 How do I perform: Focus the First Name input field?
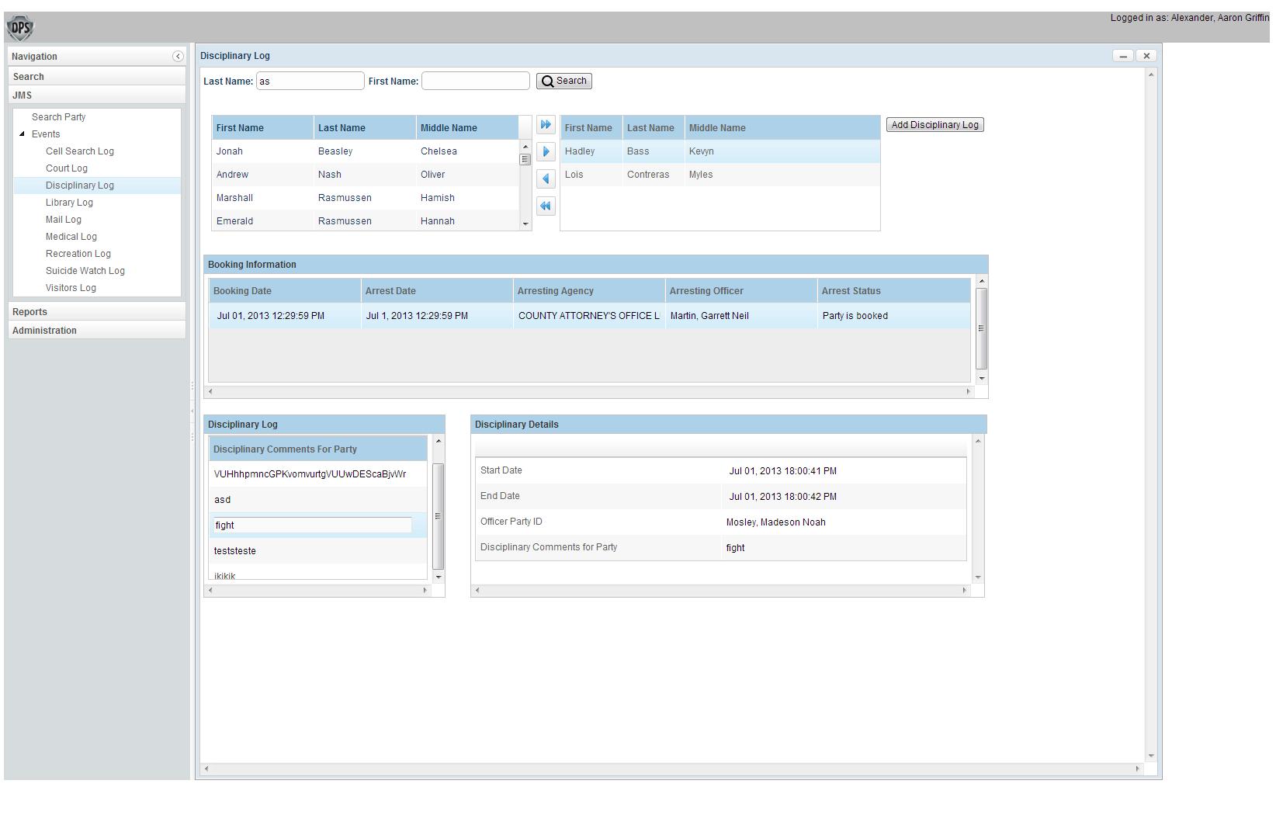click(x=476, y=81)
